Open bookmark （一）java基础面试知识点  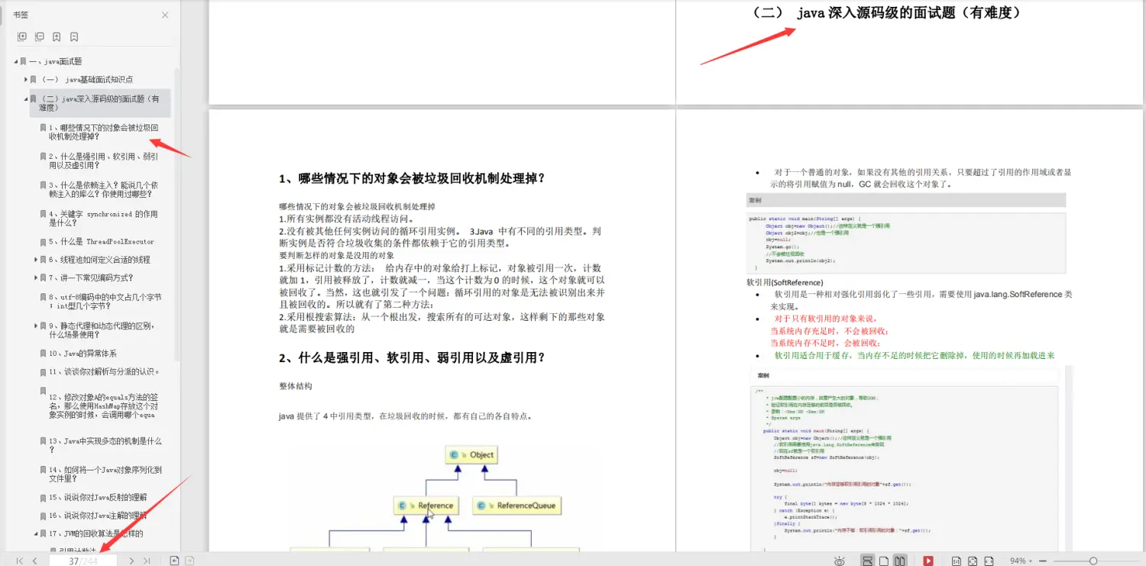pyautogui.click(x=87, y=79)
